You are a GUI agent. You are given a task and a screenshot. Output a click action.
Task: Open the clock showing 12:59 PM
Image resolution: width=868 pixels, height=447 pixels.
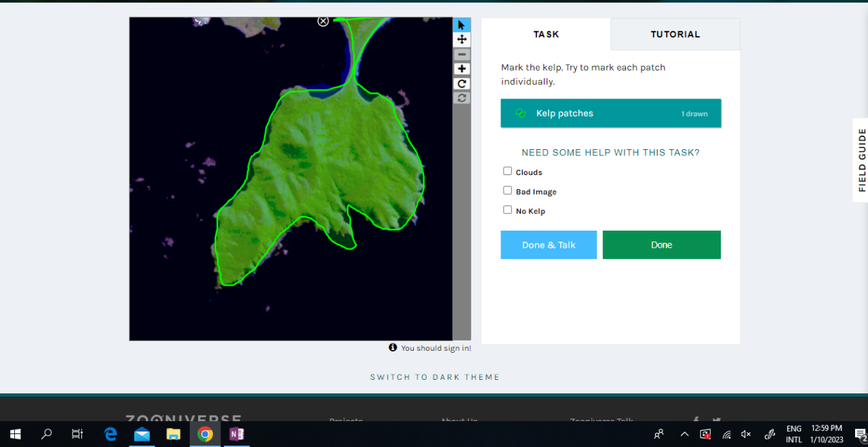[827, 434]
